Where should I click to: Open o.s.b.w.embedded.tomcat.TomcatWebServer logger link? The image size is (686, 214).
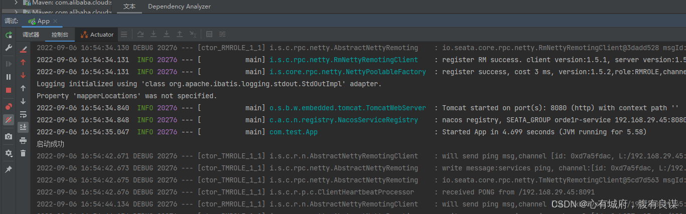point(348,108)
